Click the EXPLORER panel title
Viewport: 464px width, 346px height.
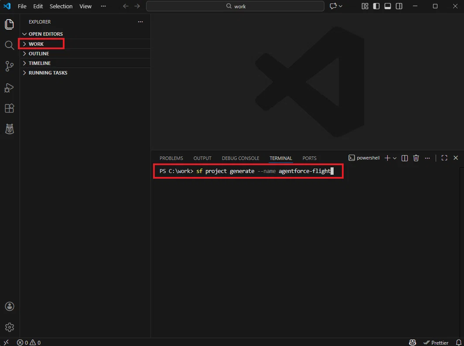click(x=40, y=22)
